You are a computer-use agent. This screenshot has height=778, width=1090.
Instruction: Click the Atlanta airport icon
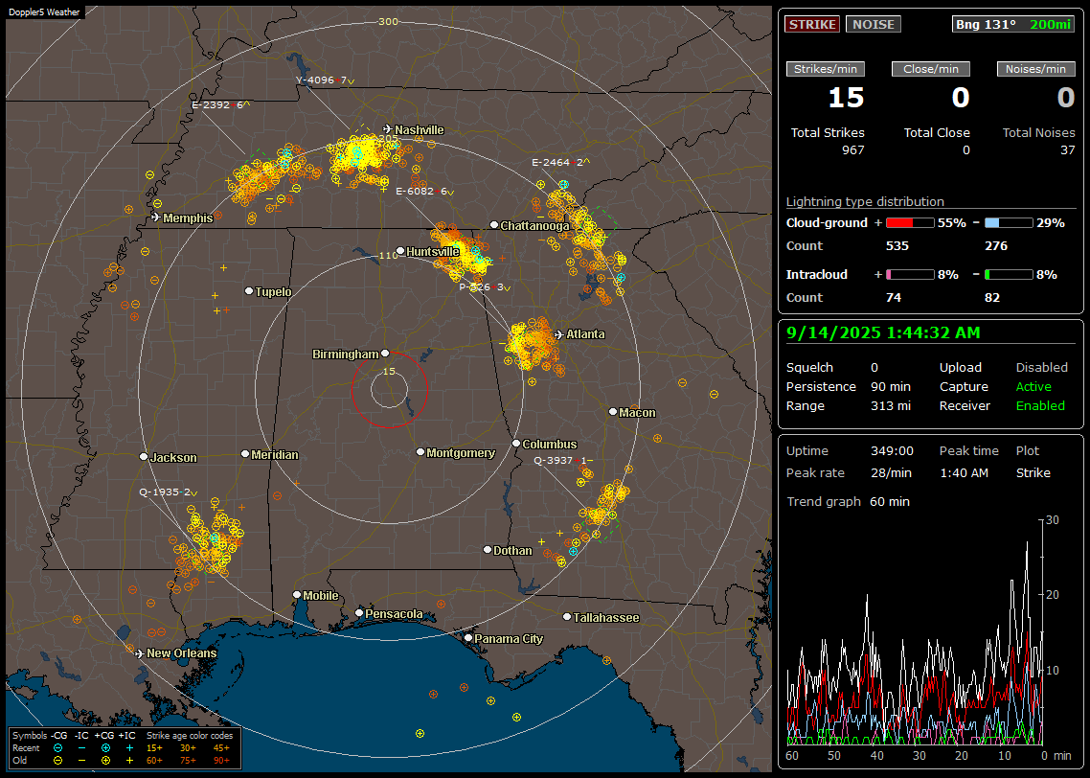coord(558,334)
